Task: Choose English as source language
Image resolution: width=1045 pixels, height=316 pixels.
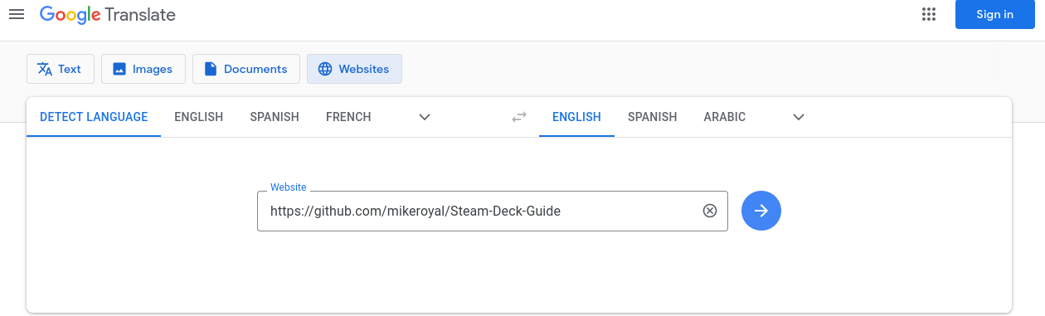Action: tap(199, 117)
